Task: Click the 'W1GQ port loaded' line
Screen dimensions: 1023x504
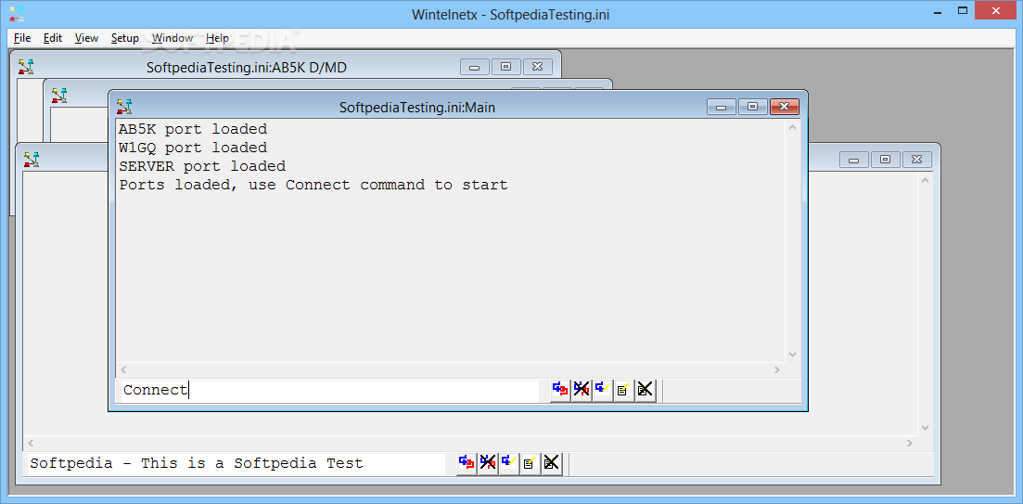Action: click(193, 148)
